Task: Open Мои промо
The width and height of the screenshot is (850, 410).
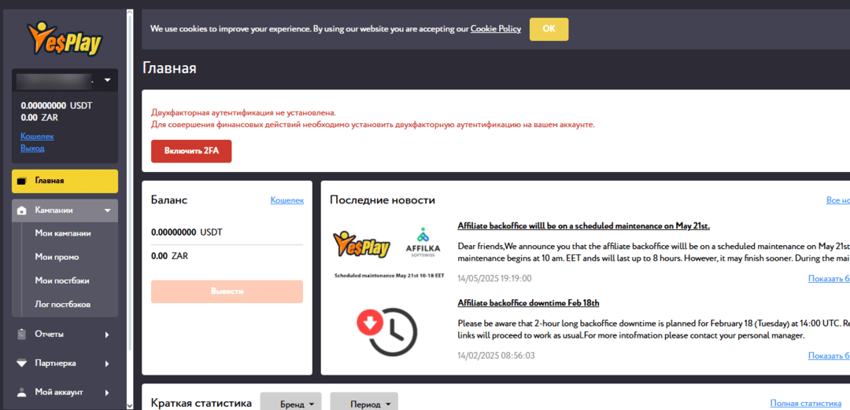Action: (x=57, y=257)
